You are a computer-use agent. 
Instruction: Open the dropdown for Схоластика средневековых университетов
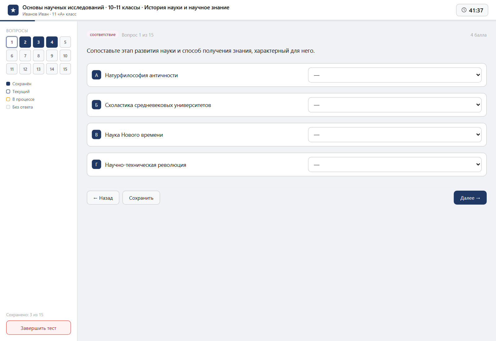click(x=395, y=105)
